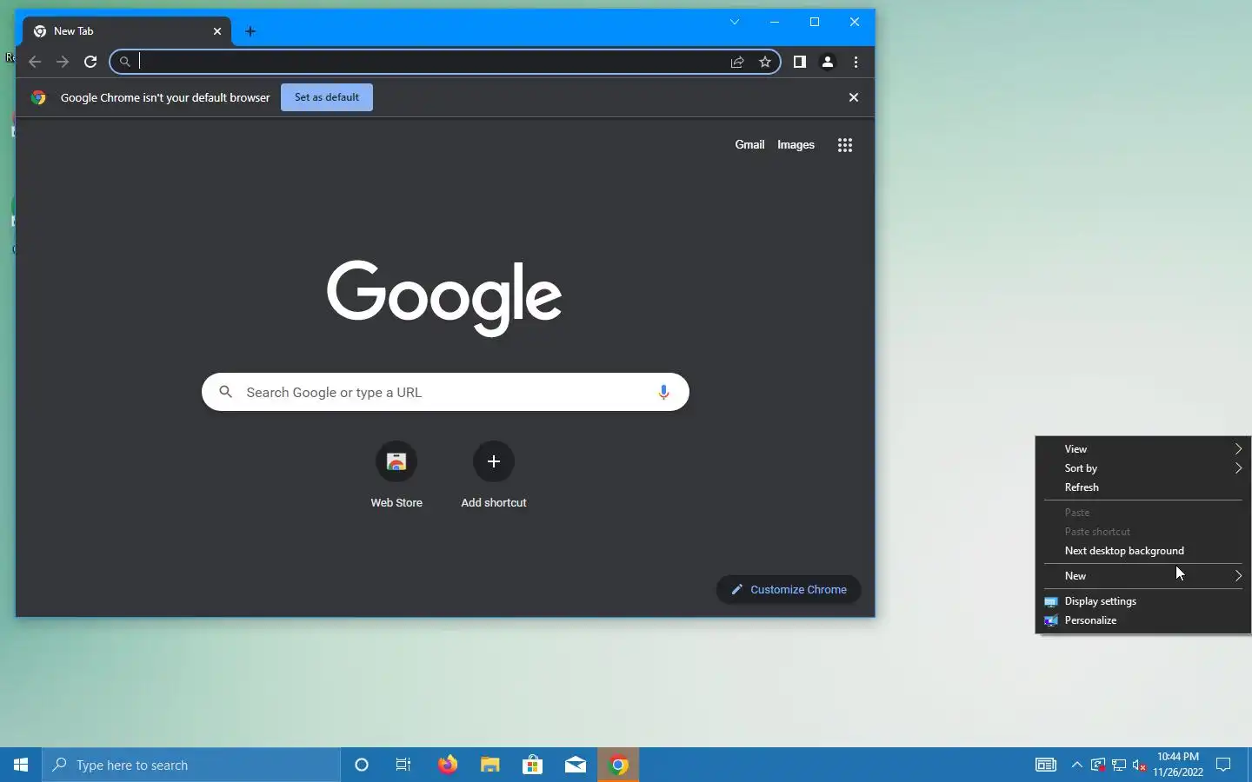Click the share this page icon

[737, 62]
